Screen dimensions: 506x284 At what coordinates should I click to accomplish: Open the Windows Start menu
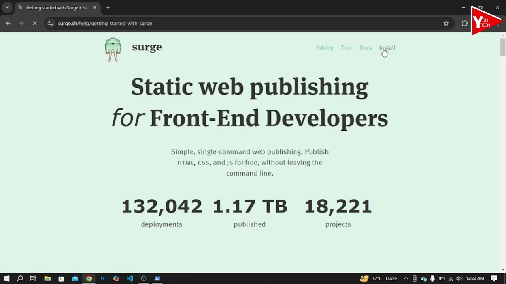pyautogui.click(x=6, y=278)
